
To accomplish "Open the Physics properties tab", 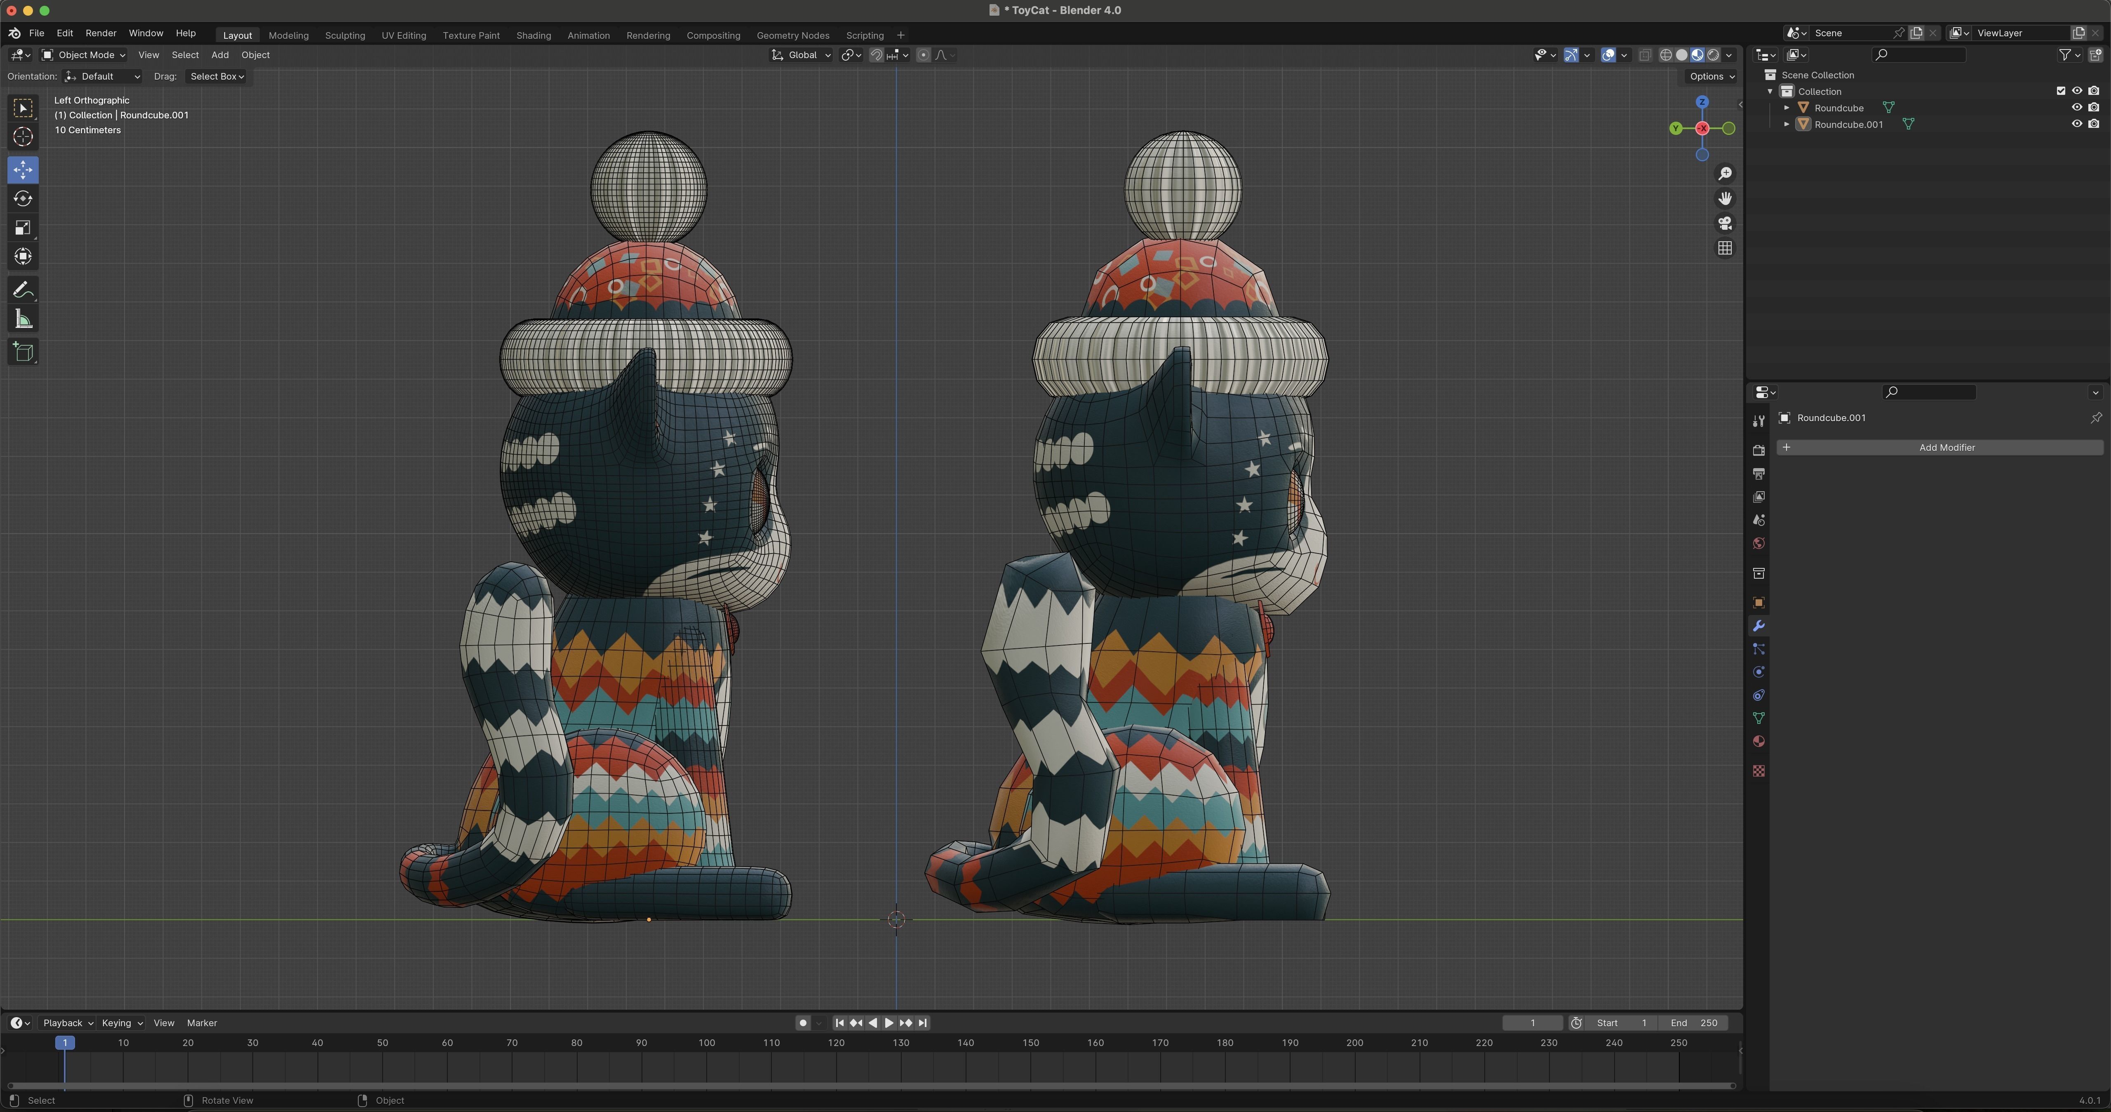I will [1758, 672].
